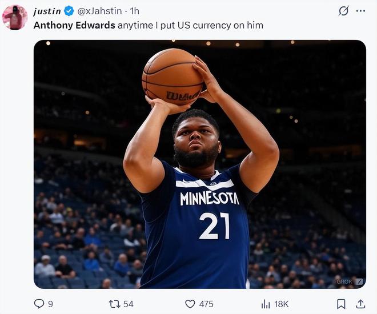Screen dimensions: 377x314
Task: Click the reply count 9
Action: 50,304
